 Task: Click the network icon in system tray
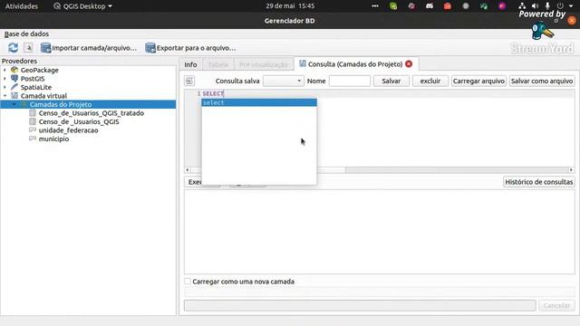(522, 6)
